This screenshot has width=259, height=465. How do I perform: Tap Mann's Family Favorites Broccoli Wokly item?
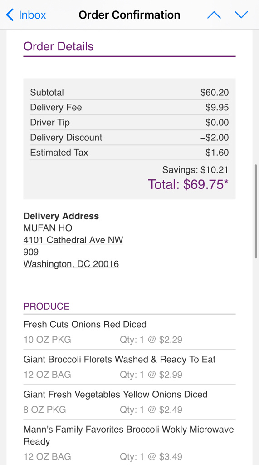[130, 443]
